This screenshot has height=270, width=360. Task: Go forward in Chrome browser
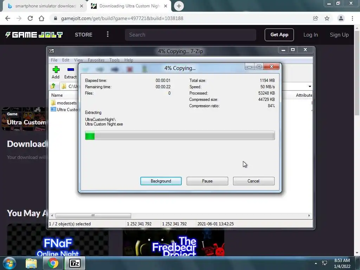point(19,18)
